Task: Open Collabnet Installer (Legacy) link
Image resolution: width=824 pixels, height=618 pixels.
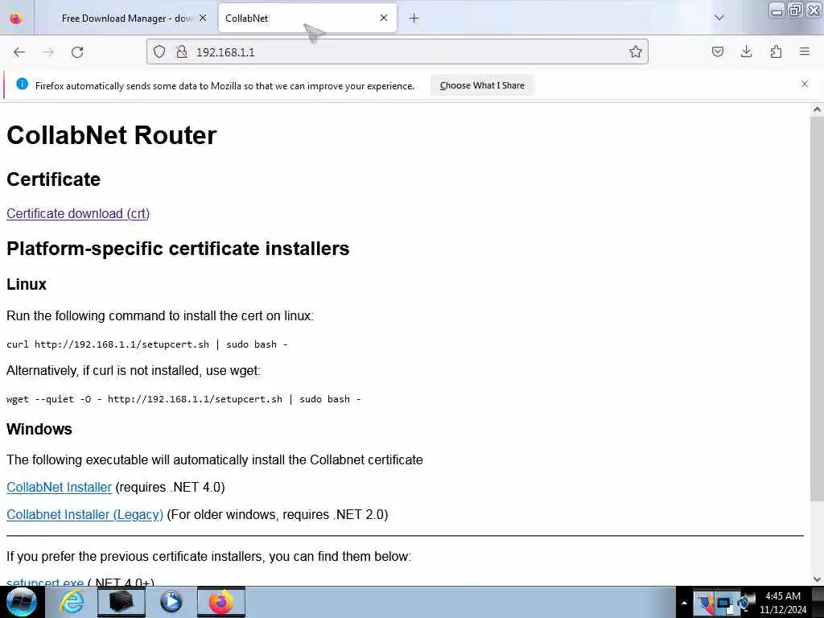Action: click(x=84, y=514)
